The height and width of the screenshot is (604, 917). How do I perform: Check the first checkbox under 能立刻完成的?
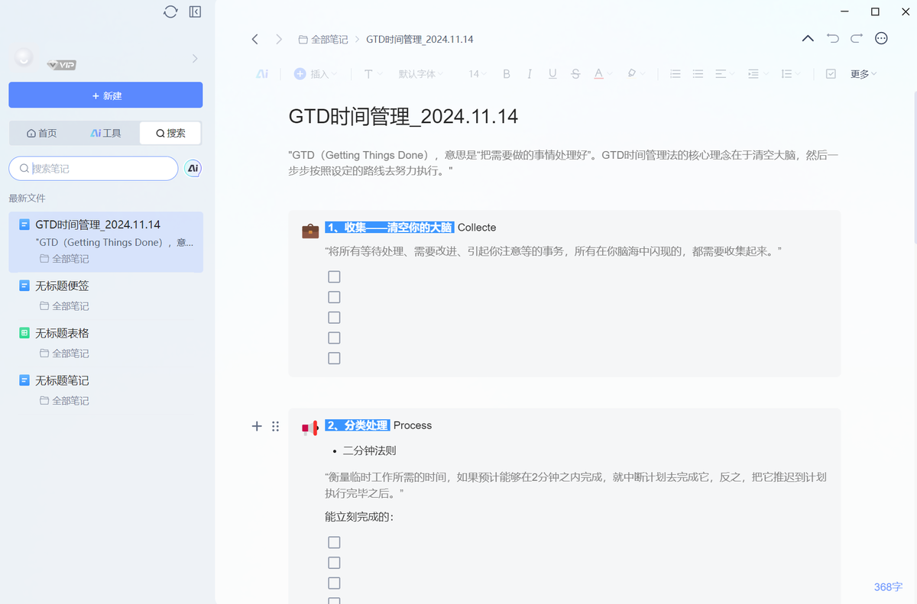click(x=334, y=542)
